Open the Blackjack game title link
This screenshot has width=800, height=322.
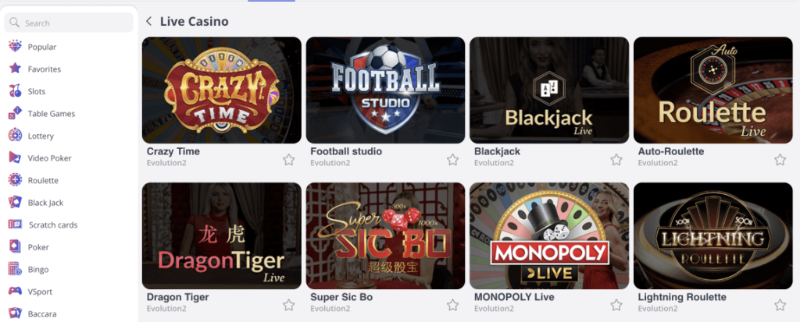[x=498, y=151]
